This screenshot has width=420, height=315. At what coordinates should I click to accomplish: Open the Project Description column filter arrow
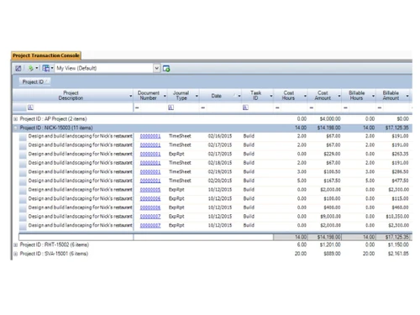130,96
